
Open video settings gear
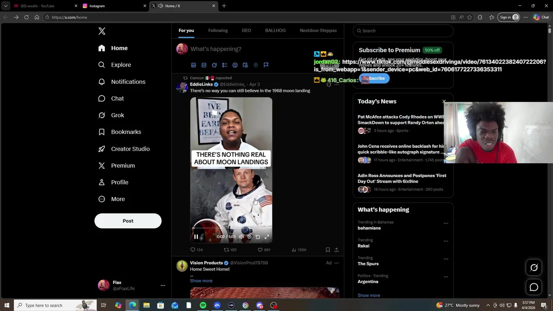(249, 237)
